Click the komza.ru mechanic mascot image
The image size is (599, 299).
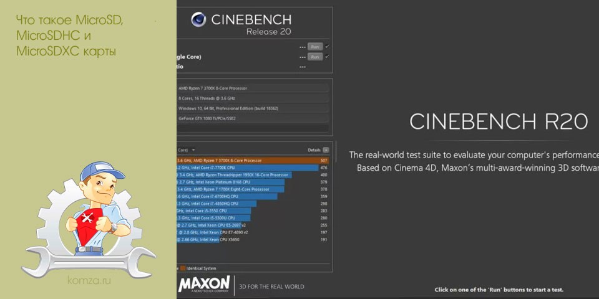pos(88,219)
